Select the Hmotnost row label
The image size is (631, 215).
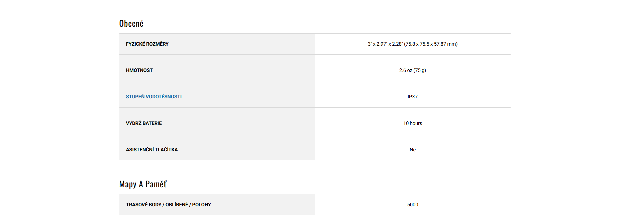coord(139,70)
